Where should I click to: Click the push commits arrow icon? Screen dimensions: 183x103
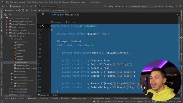tap(27, 6)
